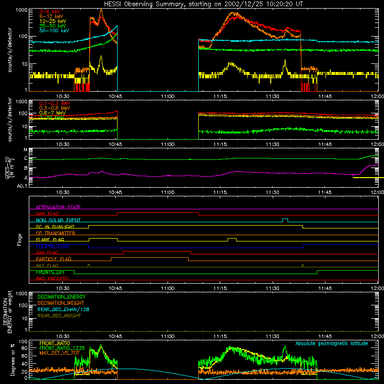Click 11:00 tick label under top panel
Screen dimensions: 384x384
click(168, 96)
